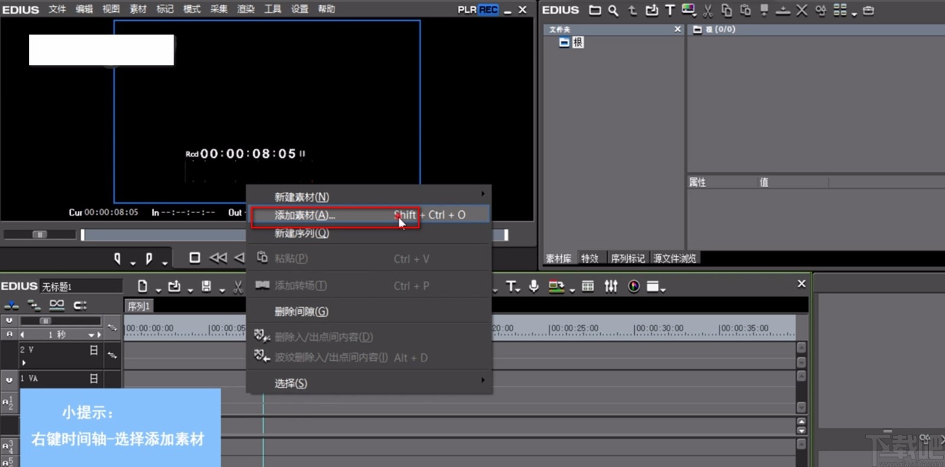Open the timeline scale '1 秒' dropdown
Viewport: 945px width, 467px height.
[92, 335]
